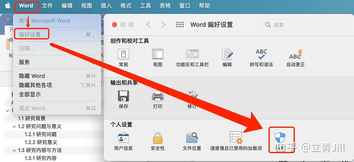This screenshot has width=354, height=162.
Task: Open the 视图 preferences icon
Action: tap(158, 54)
